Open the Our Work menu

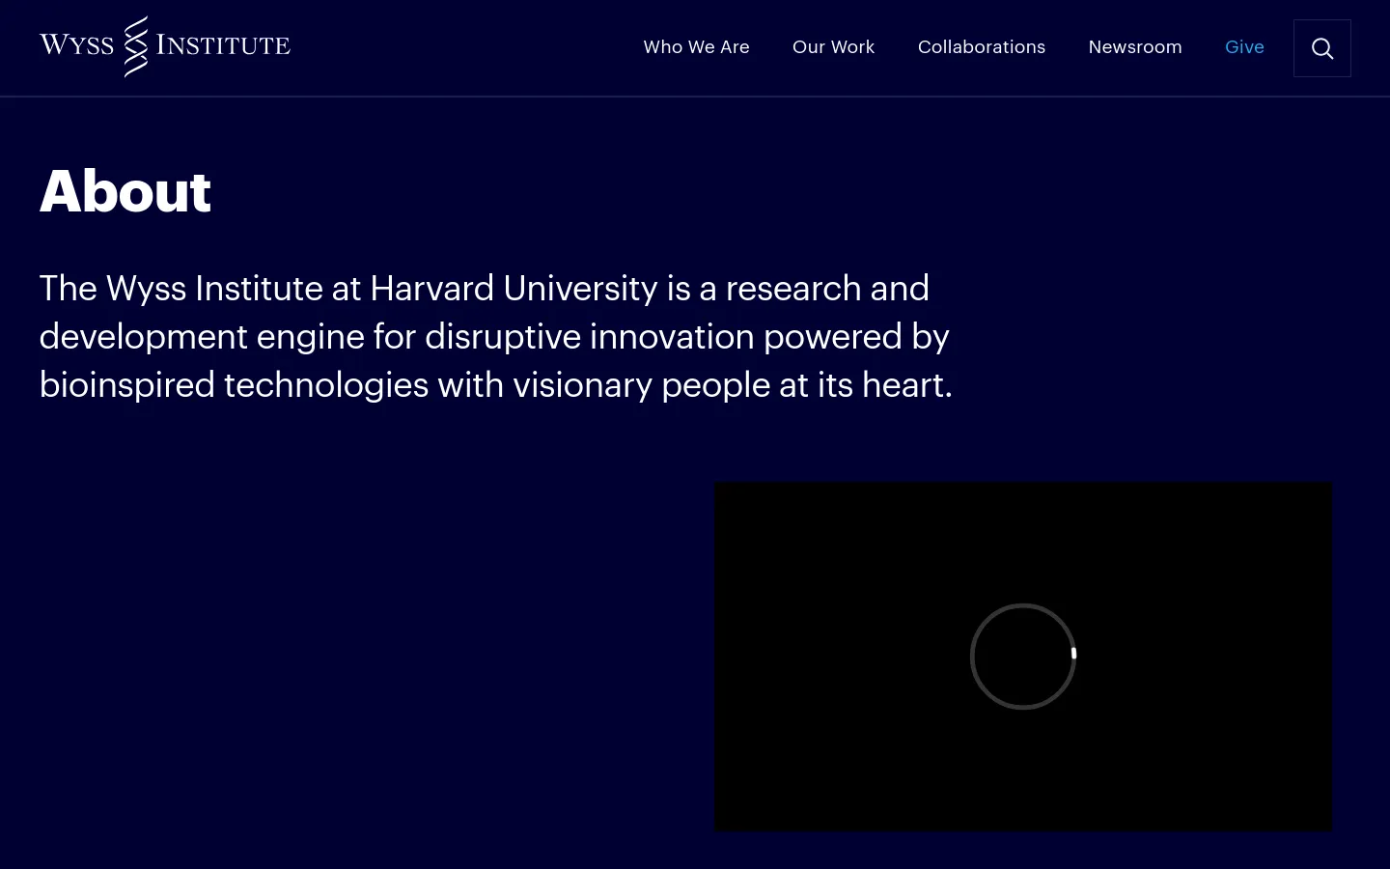tap(833, 47)
